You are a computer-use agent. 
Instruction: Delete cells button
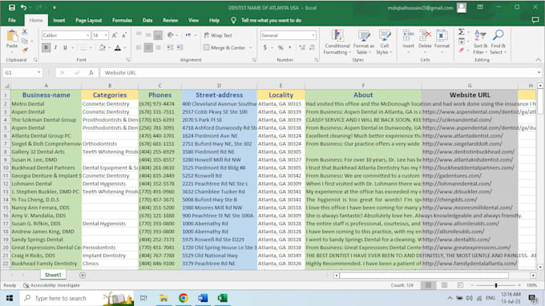[x=425, y=42]
